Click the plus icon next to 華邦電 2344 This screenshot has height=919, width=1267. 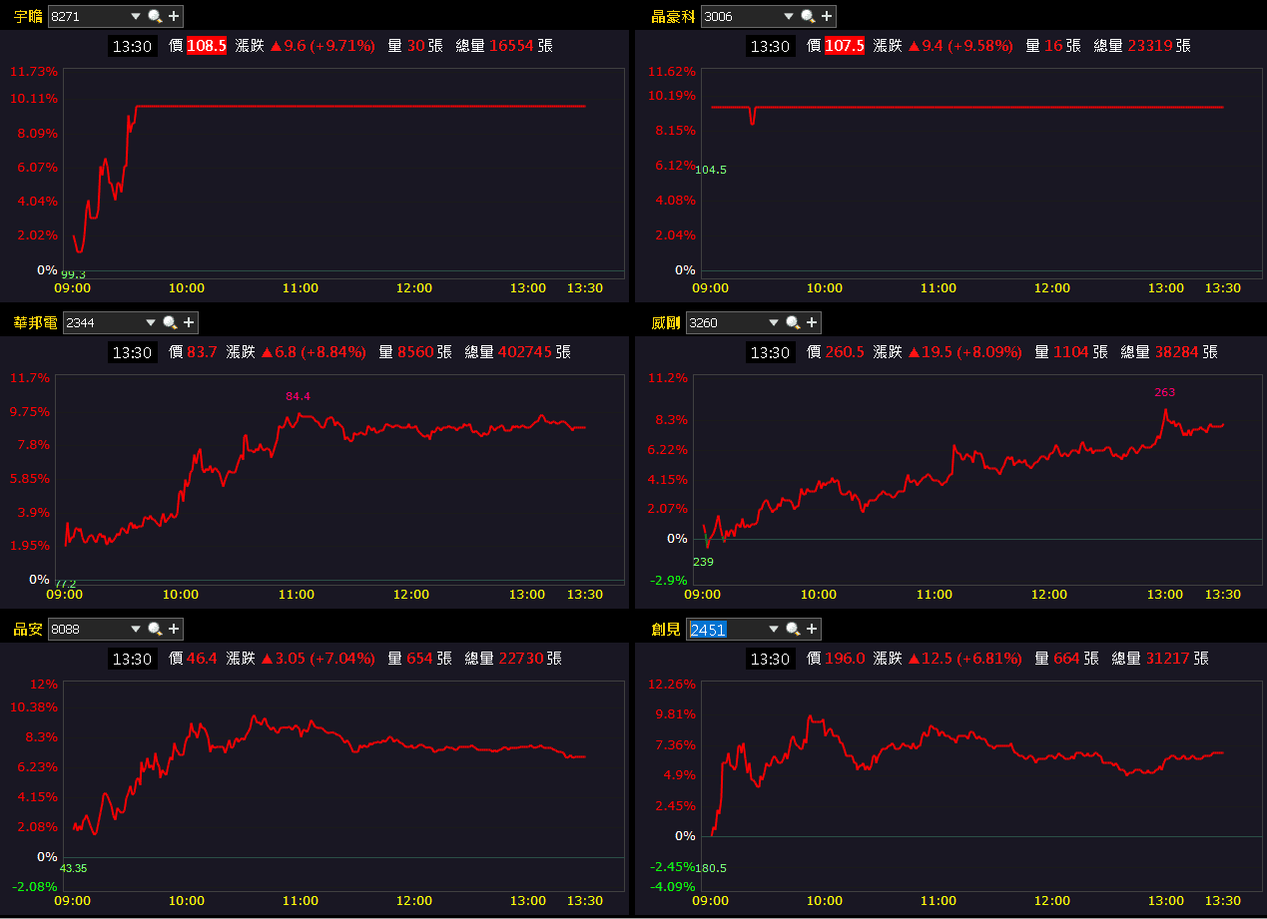[189, 322]
